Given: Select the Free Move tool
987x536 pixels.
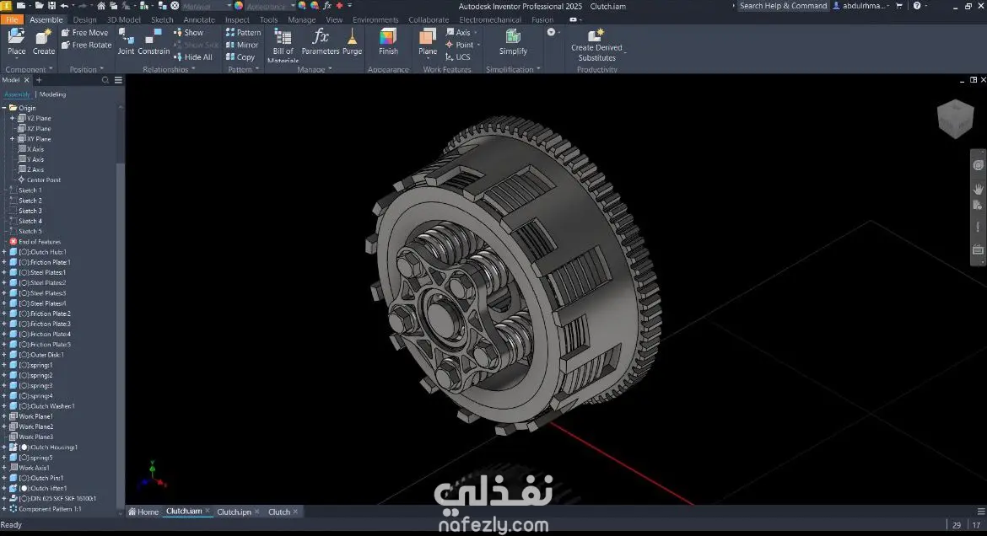Looking at the screenshot, I should click(84, 32).
